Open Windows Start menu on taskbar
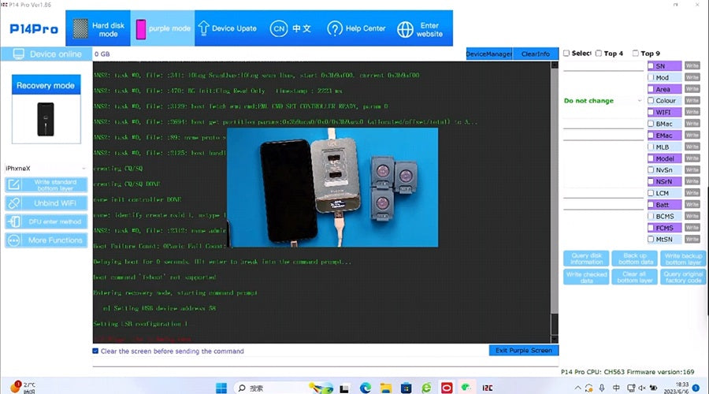 [221, 388]
